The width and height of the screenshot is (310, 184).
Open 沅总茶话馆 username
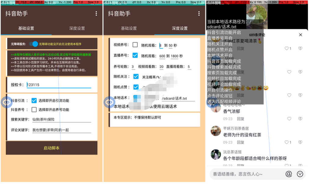pos(232,152)
